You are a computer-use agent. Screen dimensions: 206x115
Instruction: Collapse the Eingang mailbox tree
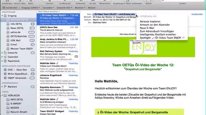[x=2, y=16]
